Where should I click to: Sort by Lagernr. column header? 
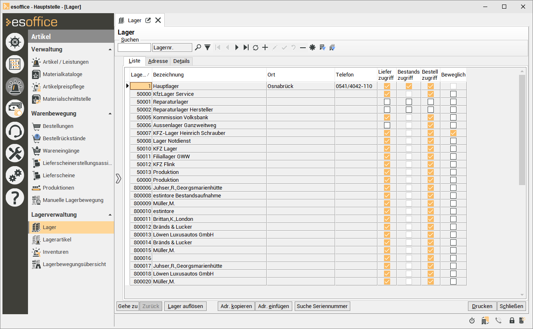pyautogui.click(x=141, y=75)
